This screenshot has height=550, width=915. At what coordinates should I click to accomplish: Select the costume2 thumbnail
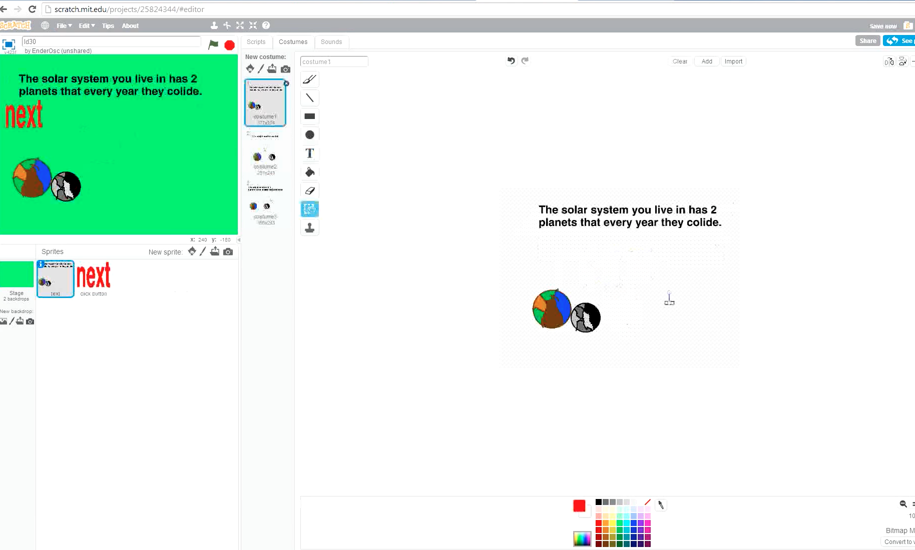pos(265,152)
